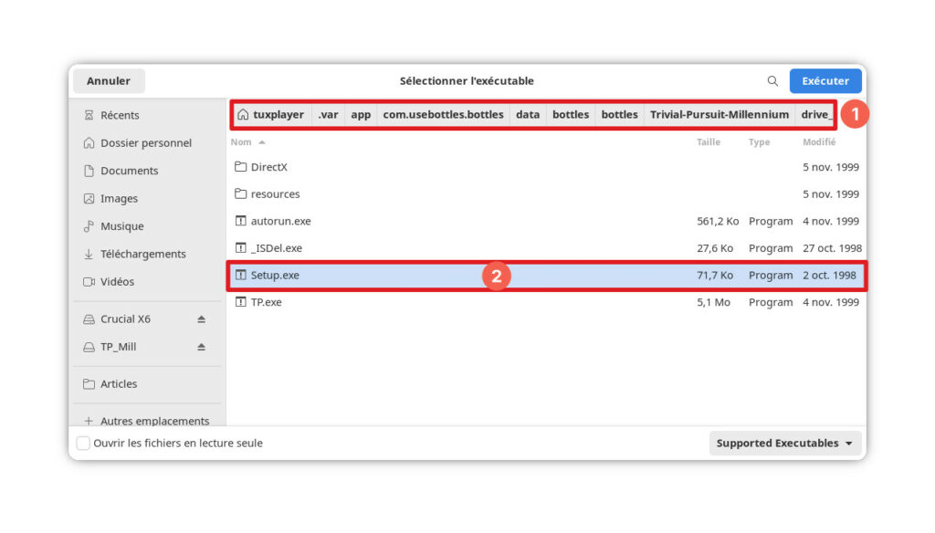Eject the TP_Mill volume
This screenshot has height=533, width=935.
(201, 347)
